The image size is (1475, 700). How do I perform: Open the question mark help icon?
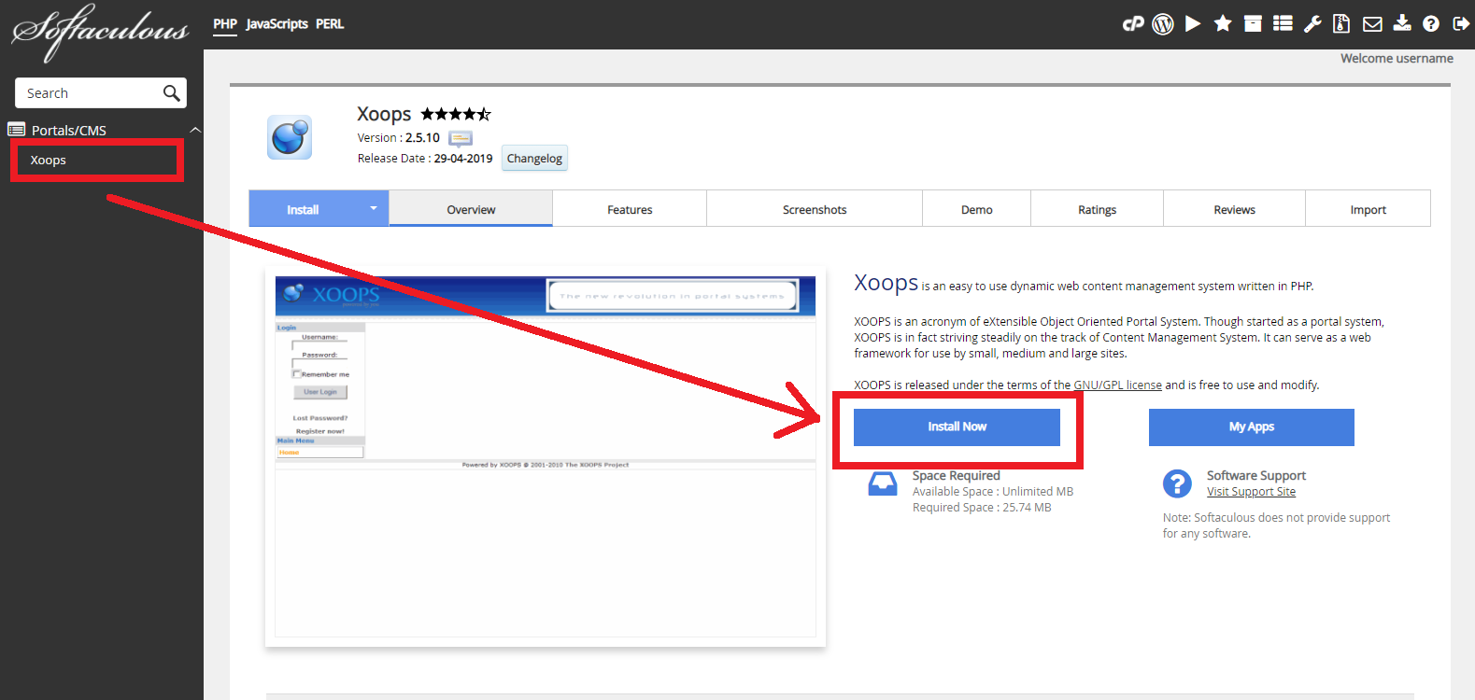click(x=1431, y=24)
